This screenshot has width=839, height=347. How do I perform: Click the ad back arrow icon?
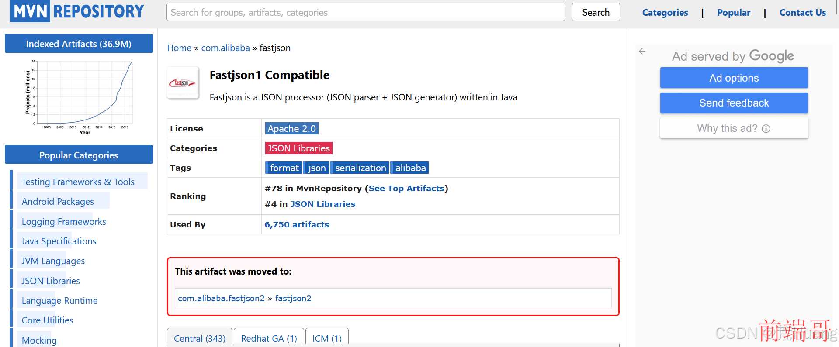click(x=642, y=51)
